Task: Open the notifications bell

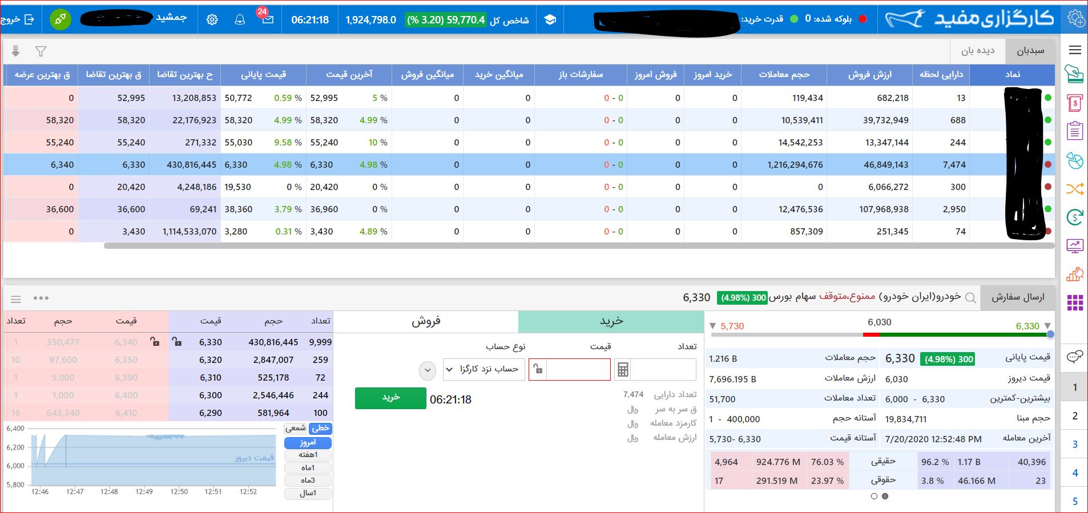Action: 240,19
